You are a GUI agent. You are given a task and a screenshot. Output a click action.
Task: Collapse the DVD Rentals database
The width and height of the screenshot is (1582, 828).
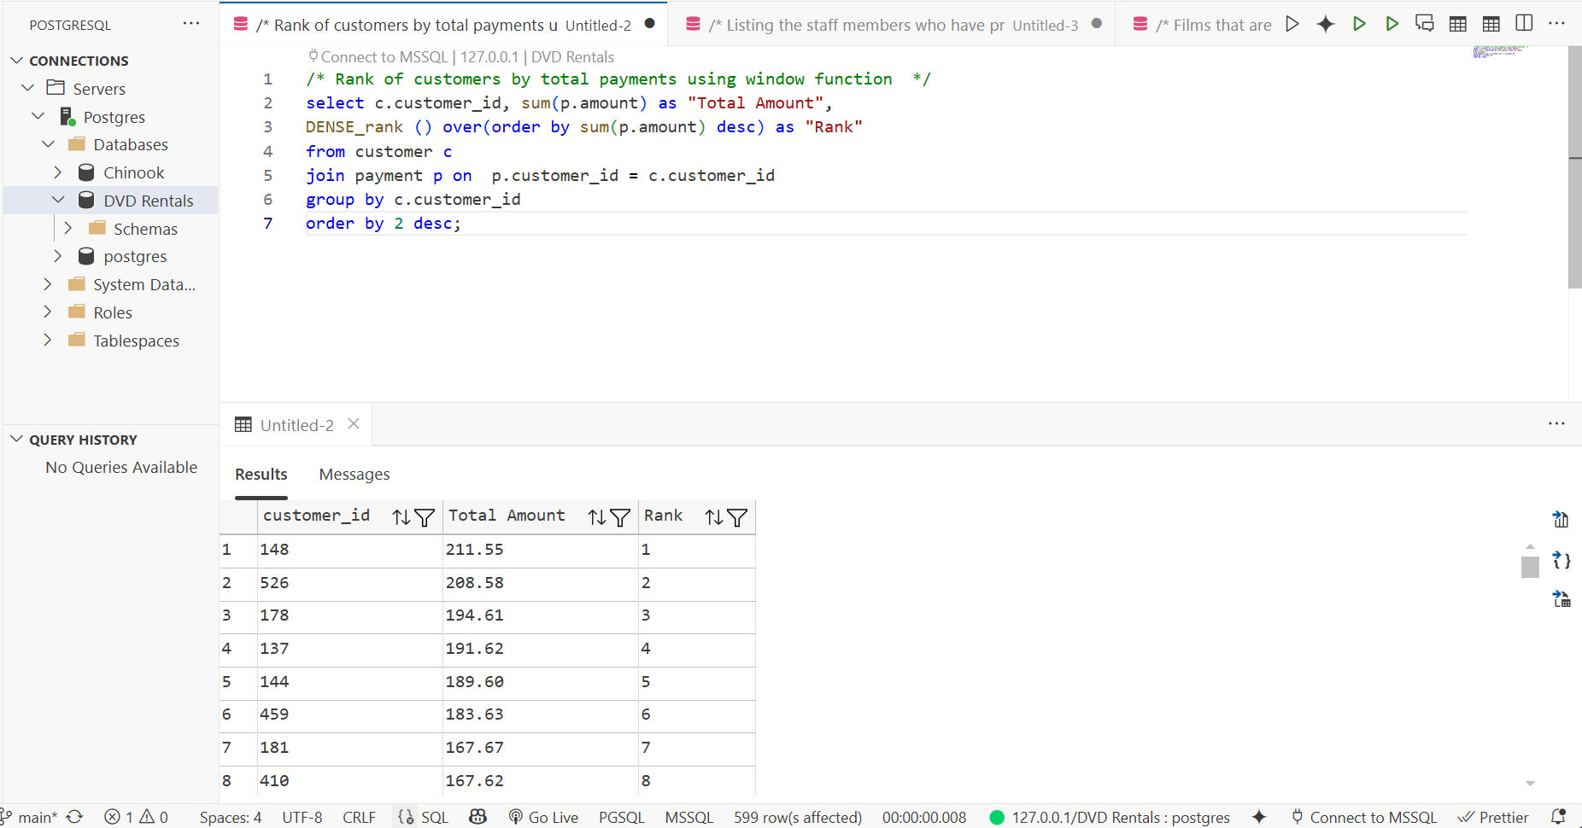58,200
